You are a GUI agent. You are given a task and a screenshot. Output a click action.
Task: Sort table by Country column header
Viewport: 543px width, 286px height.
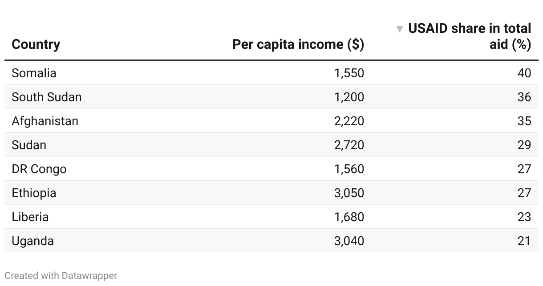pos(36,44)
